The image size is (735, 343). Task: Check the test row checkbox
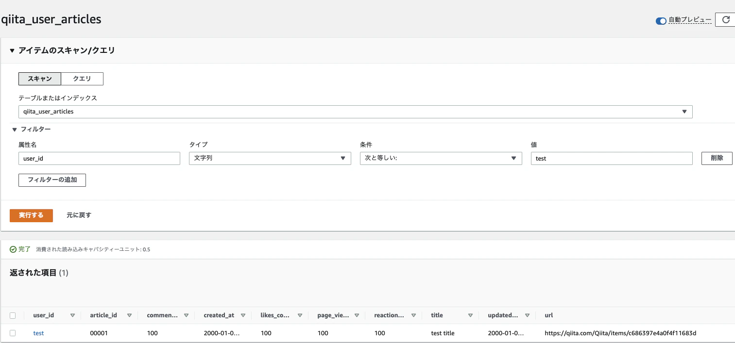pos(13,333)
